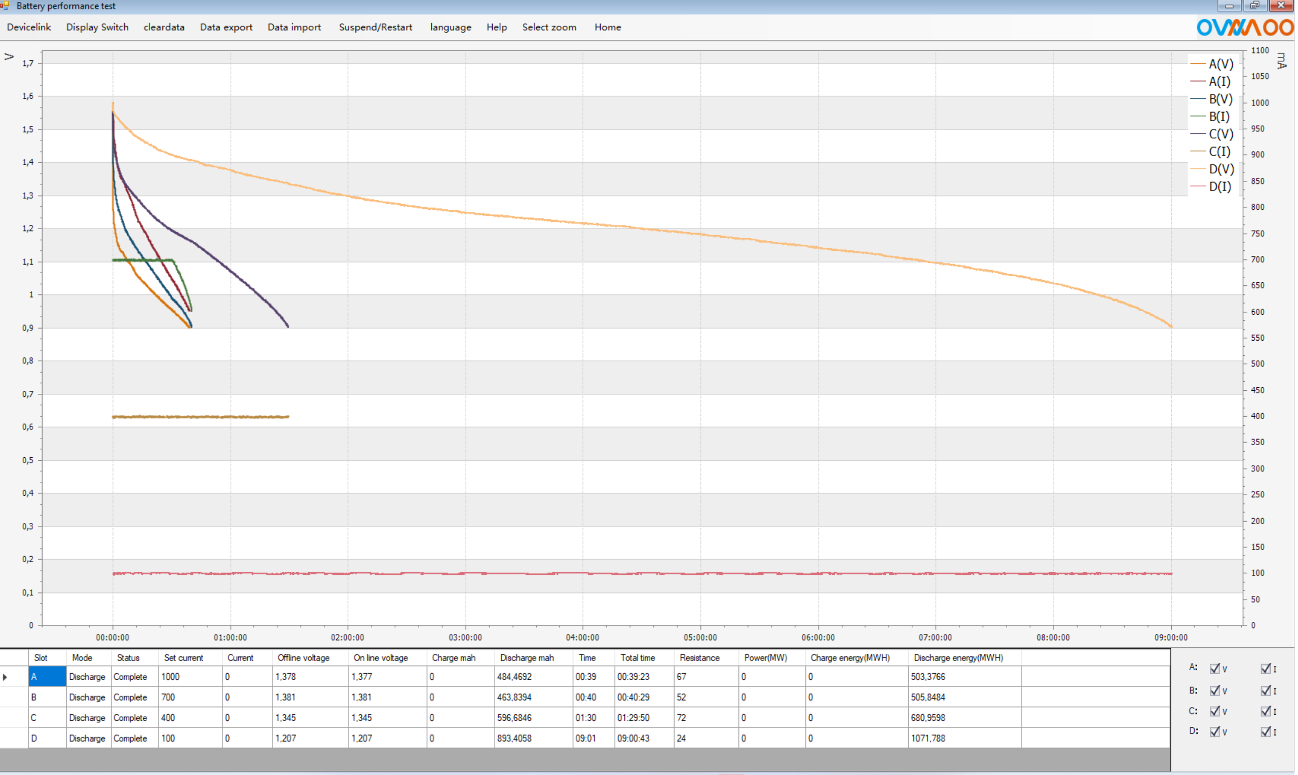Viewport: 1298px width, 775px height.
Task: Click the row selector arrow for slot A
Action: pyautogui.click(x=5, y=678)
